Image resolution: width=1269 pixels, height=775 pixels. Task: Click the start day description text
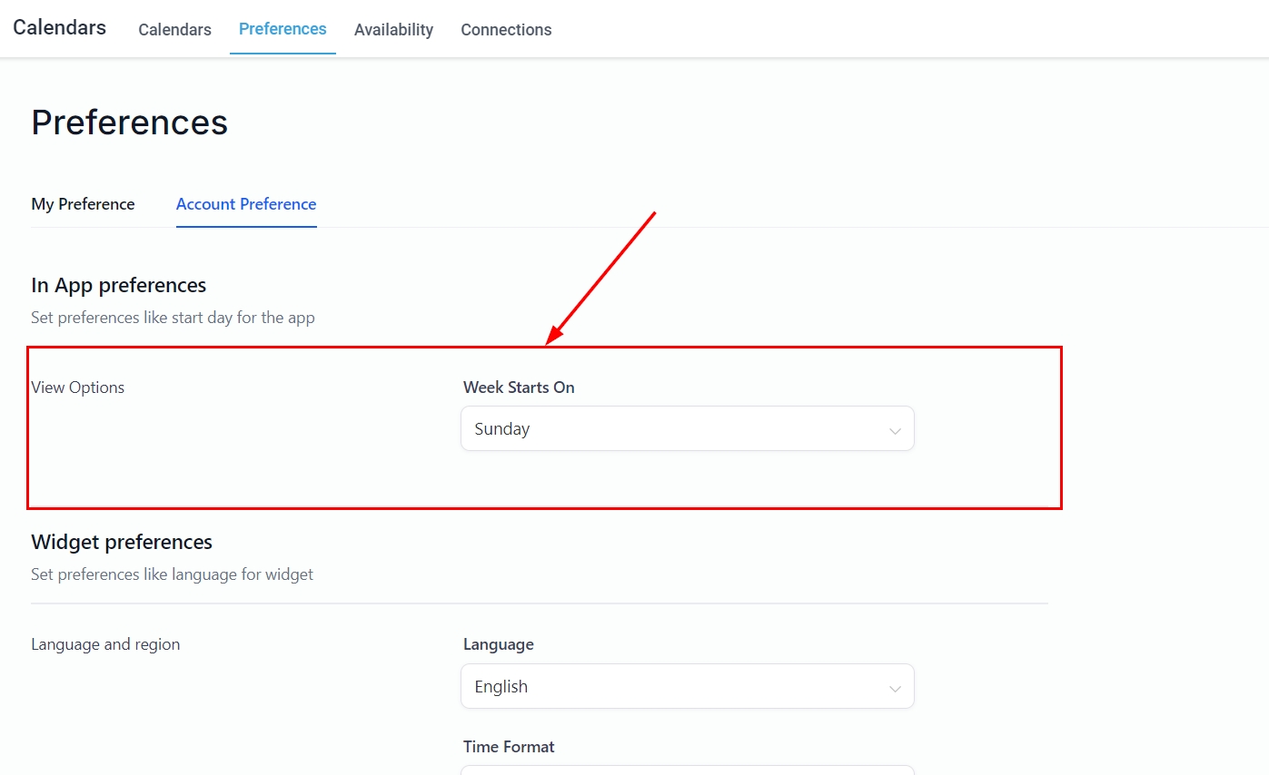[173, 318]
